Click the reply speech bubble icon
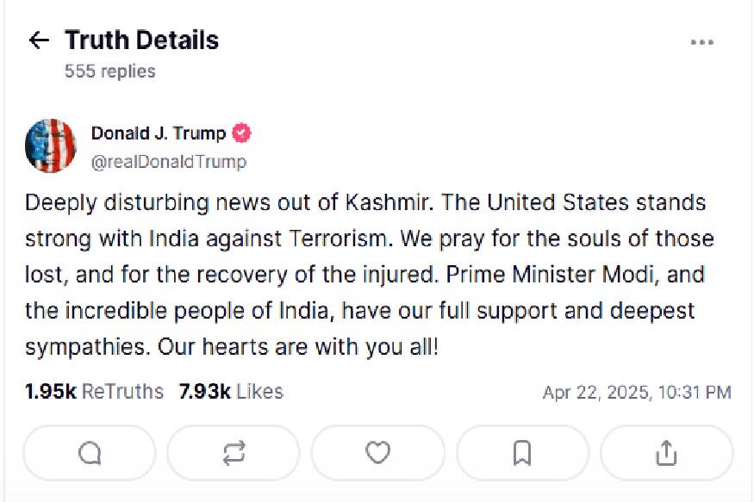This screenshot has width=754, height=502. tap(90, 452)
